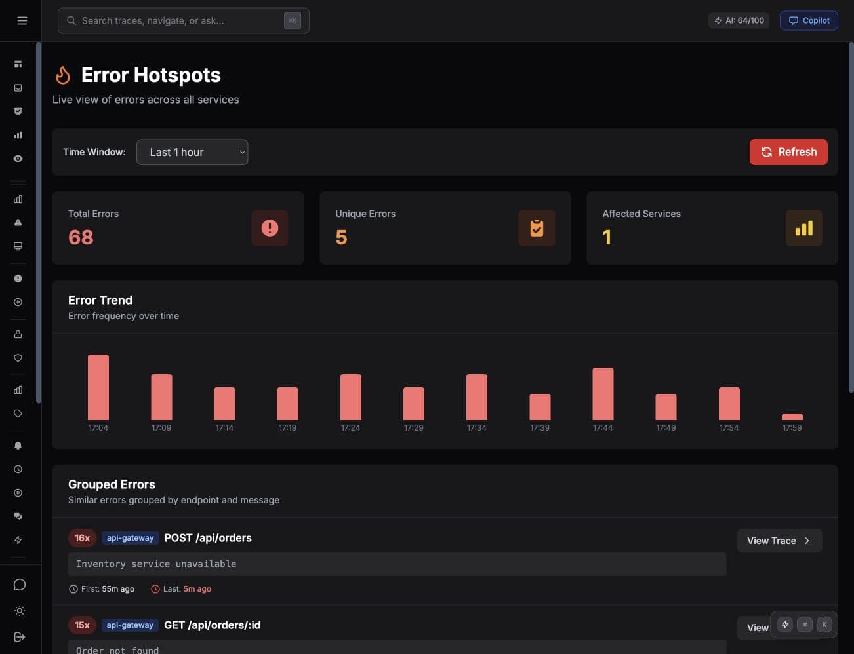Image resolution: width=854 pixels, height=654 pixels.
Task: Click the Total Errors value 68
Action: 81,237
